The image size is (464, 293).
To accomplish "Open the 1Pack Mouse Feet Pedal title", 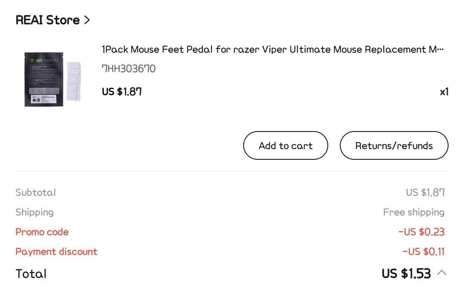I will [272, 49].
